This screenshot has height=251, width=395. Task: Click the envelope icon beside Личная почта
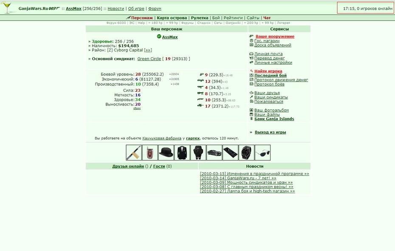(x=251, y=54)
